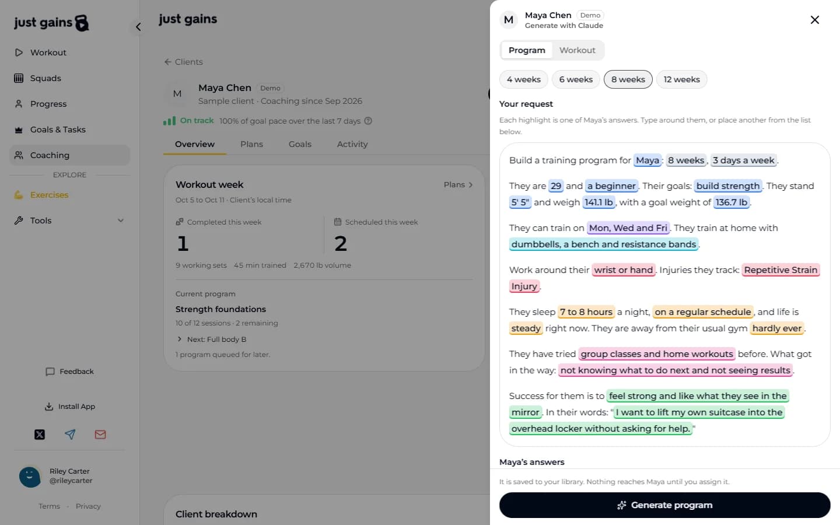Expand the Tools menu chevron

(x=121, y=220)
